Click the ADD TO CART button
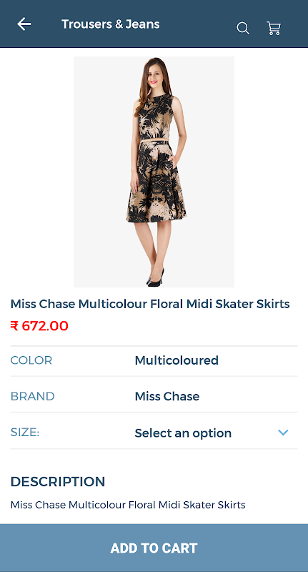308x572 pixels. (154, 548)
